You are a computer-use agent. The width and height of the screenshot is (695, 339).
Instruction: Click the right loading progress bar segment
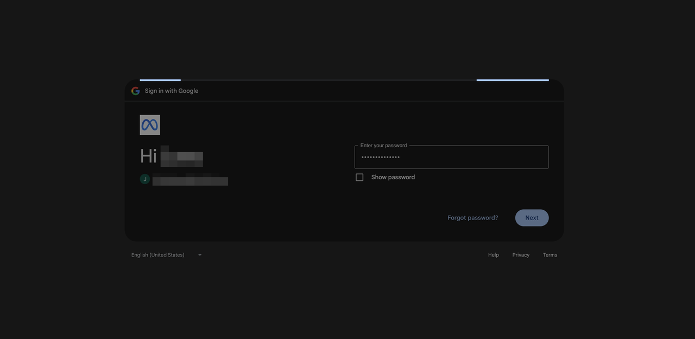pyautogui.click(x=513, y=80)
